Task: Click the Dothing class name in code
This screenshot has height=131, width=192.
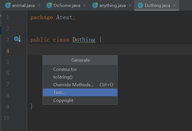Action: 84,40
